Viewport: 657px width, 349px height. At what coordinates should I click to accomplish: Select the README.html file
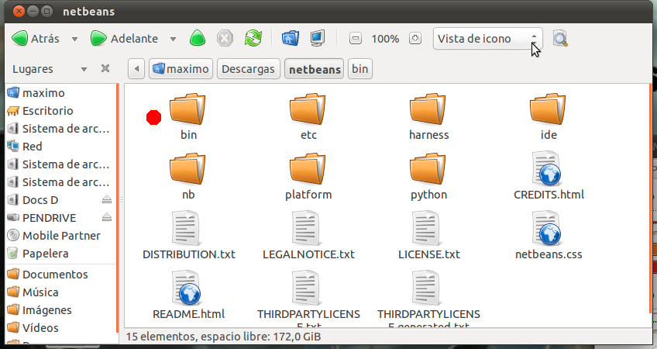pyautogui.click(x=188, y=295)
